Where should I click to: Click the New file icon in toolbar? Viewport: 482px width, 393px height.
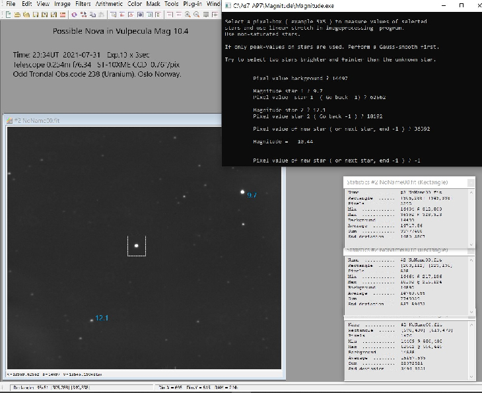click(9, 15)
